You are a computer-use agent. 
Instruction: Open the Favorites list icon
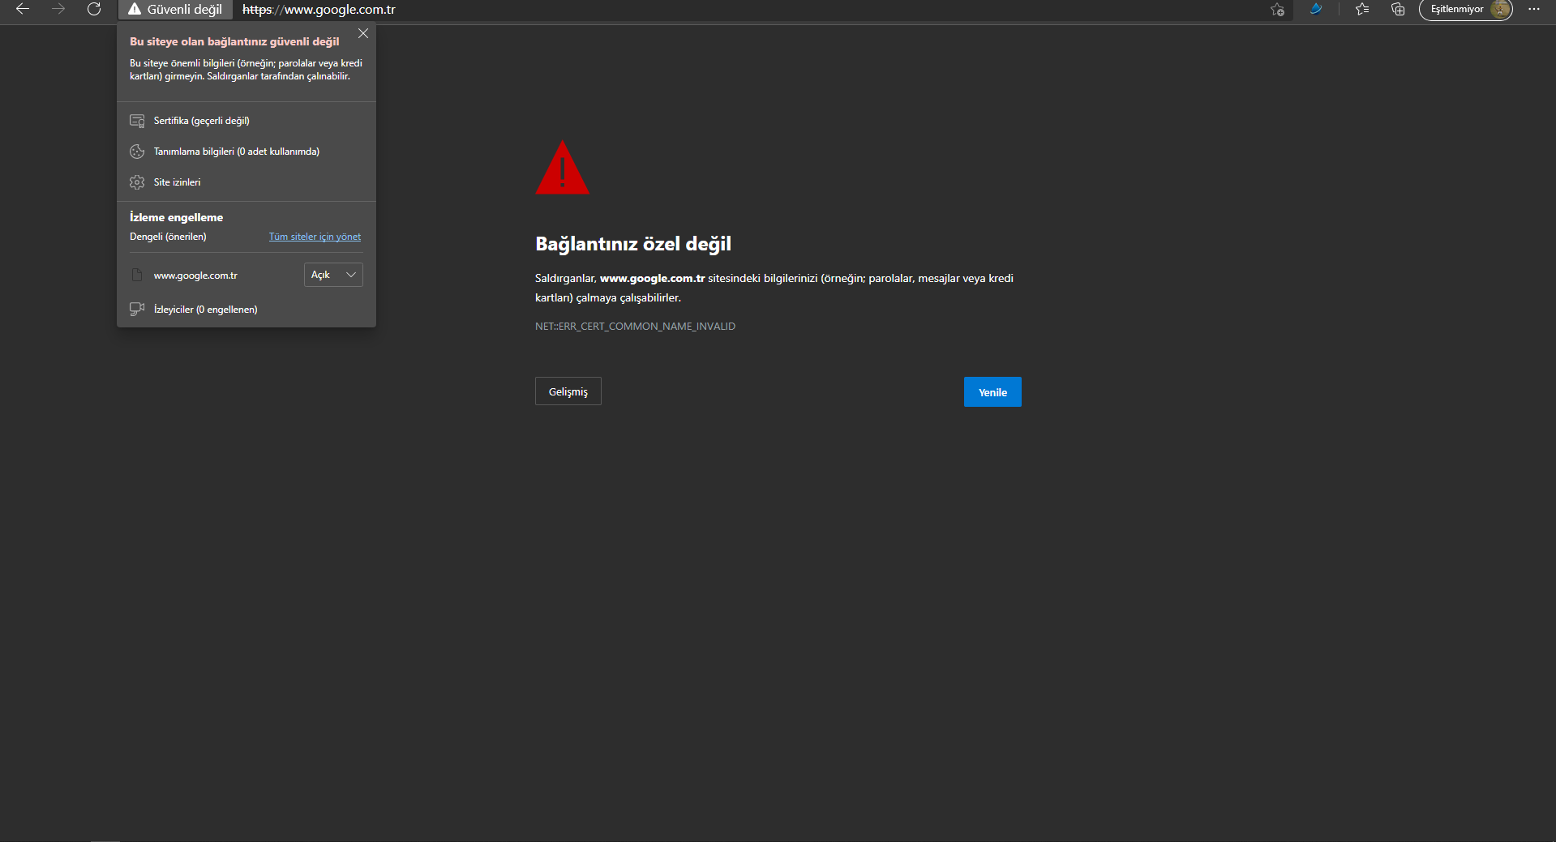1362,9
